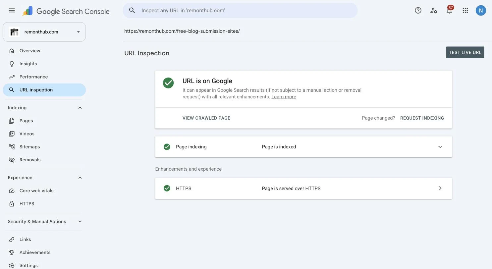Collapse the Indexing section
This screenshot has height=269, width=492.
(80, 108)
